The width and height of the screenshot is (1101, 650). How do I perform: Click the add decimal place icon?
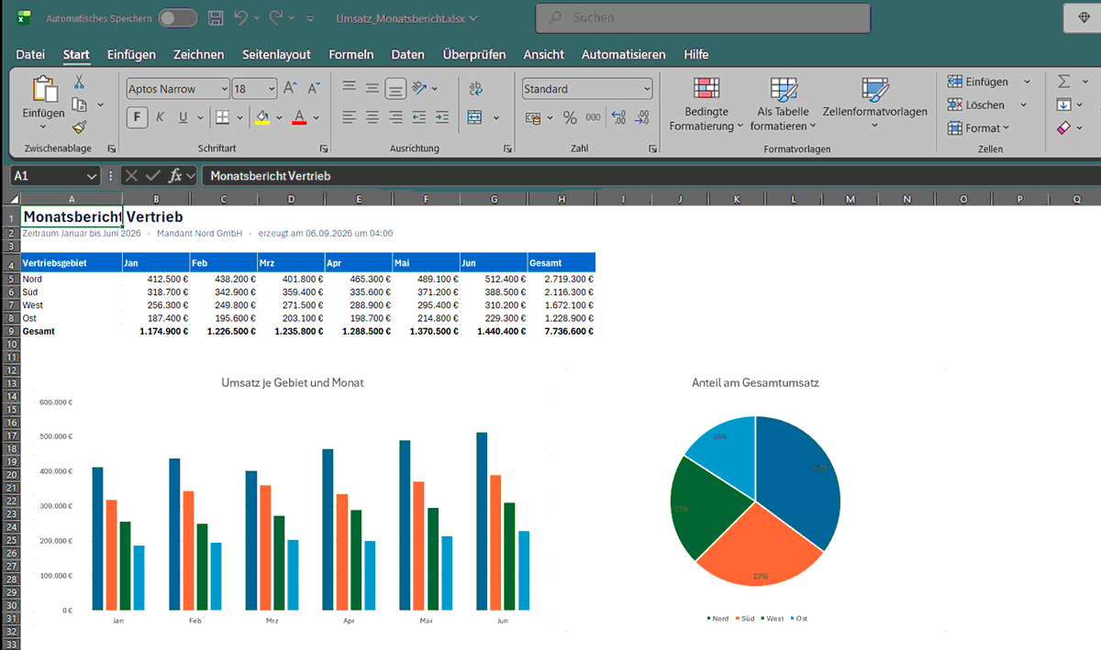(x=618, y=117)
